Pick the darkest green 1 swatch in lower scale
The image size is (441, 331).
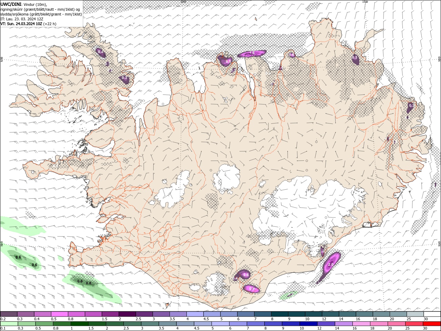tap(79, 324)
